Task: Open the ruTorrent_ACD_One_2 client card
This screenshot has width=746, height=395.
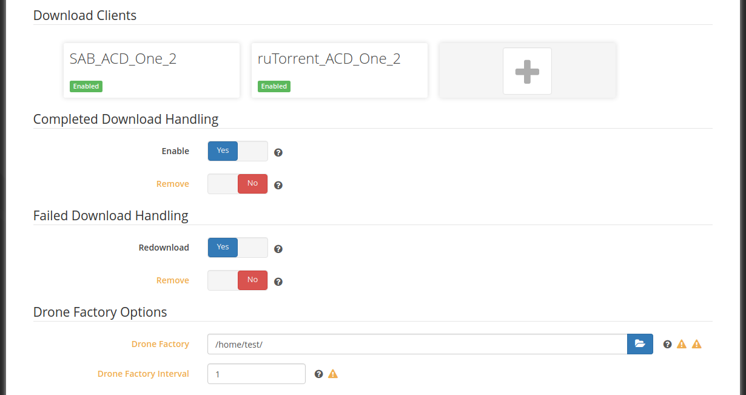Action: (x=340, y=70)
